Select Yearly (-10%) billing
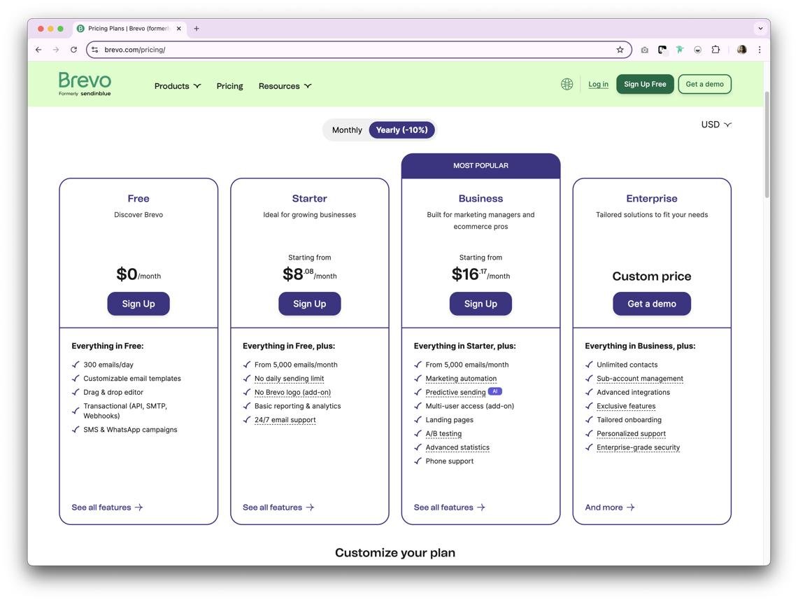 401,130
